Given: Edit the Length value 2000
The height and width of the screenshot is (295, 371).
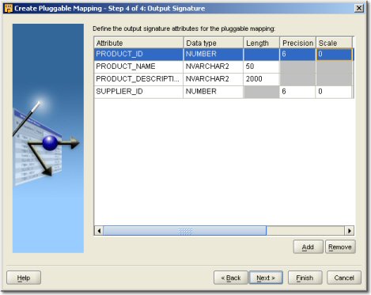Looking at the screenshot, I should click(x=261, y=79).
